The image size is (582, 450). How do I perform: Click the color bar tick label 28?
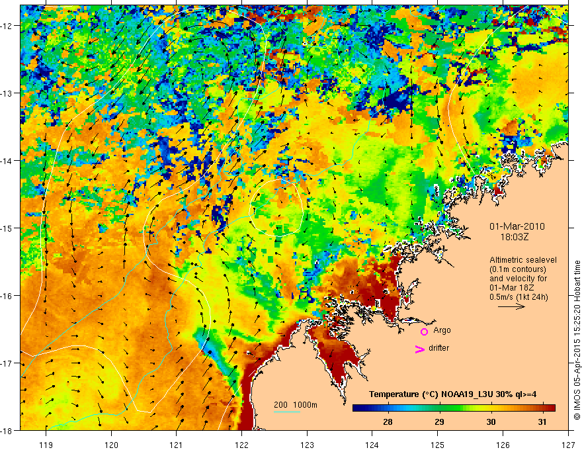click(x=388, y=422)
